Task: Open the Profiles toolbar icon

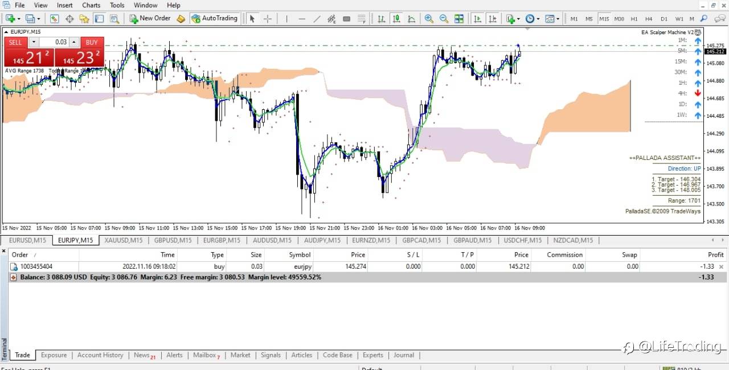Action: (x=29, y=19)
